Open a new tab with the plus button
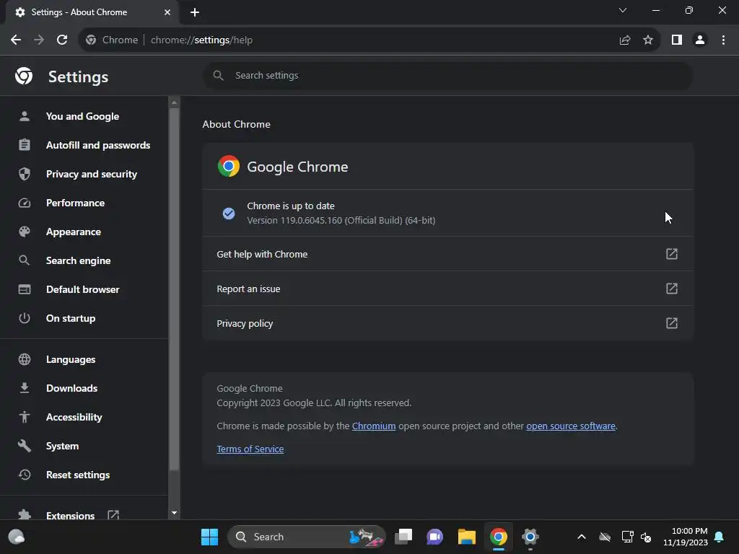Image resolution: width=739 pixels, height=554 pixels. (x=195, y=12)
